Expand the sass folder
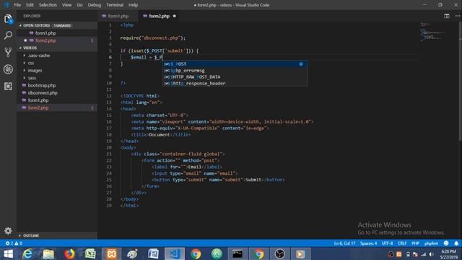The image size is (462, 260). (x=32, y=78)
